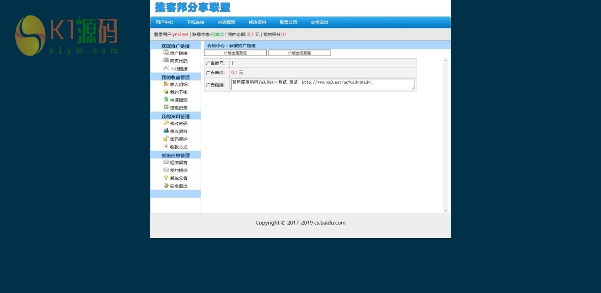
Task: Click the 广告单价 value 0.1 元
Action: [x=237, y=72]
